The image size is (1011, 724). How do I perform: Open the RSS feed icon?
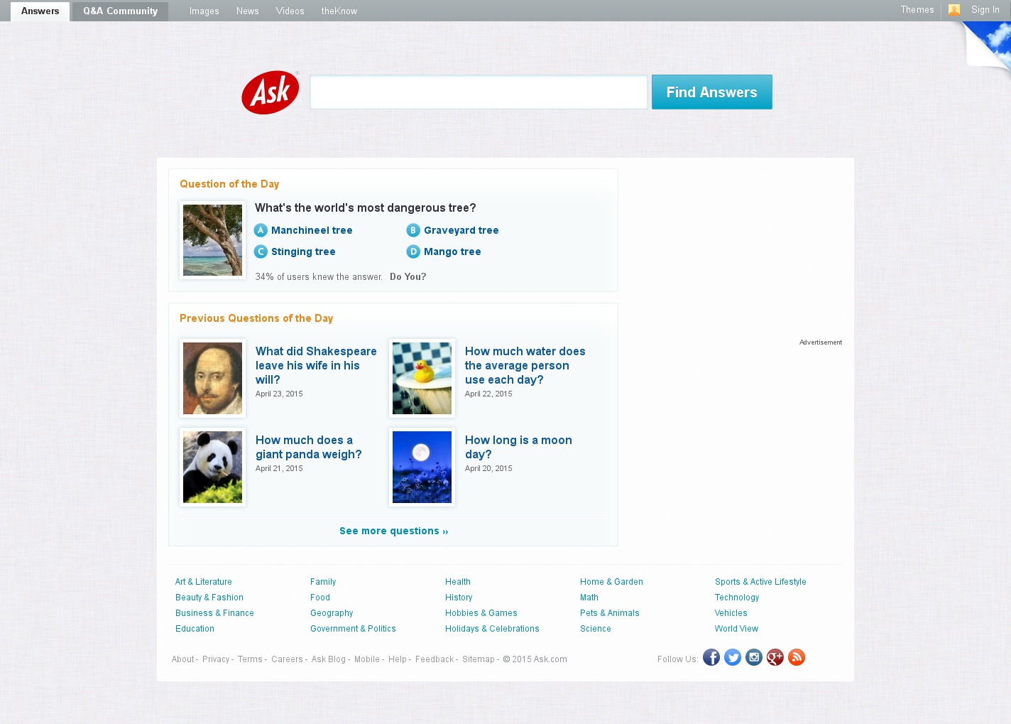click(797, 657)
